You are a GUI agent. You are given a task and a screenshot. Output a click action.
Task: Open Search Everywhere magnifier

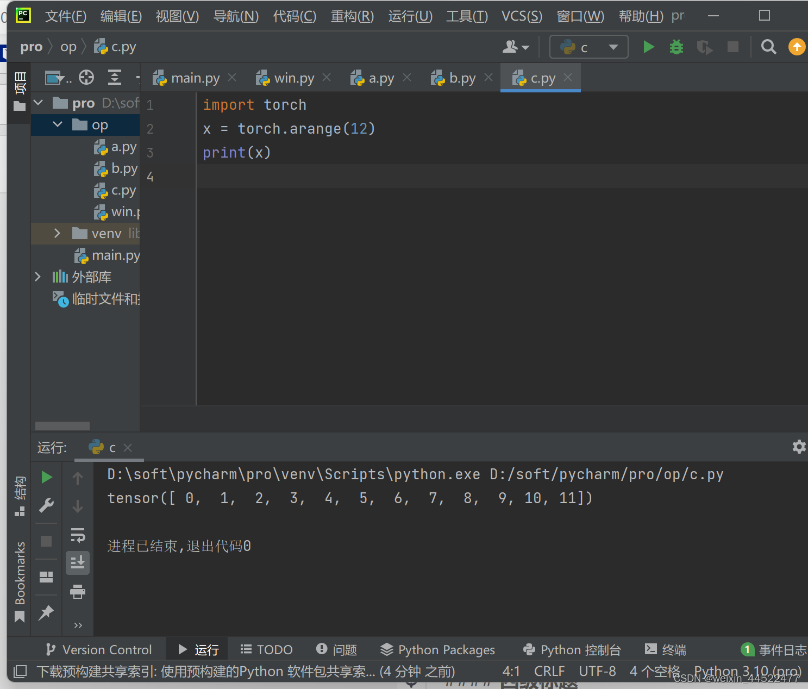[x=768, y=47]
